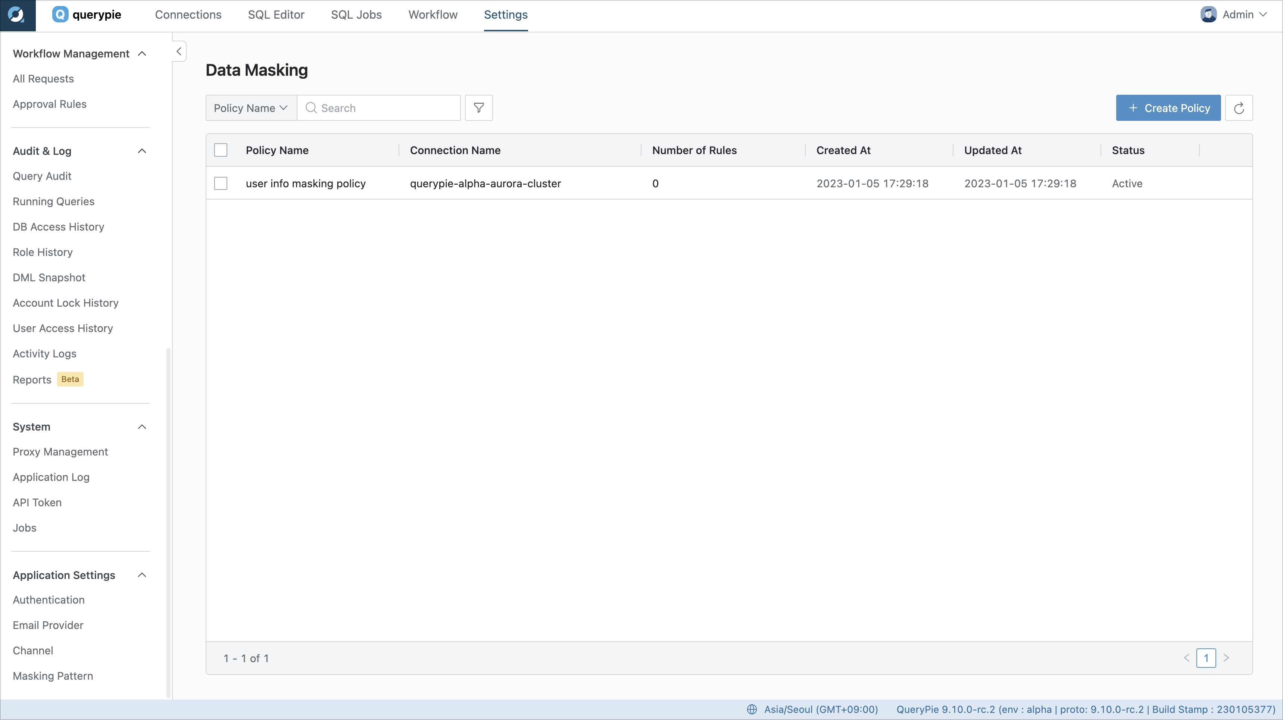
Task: Sort by Status column header
Action: (1128, 150)
